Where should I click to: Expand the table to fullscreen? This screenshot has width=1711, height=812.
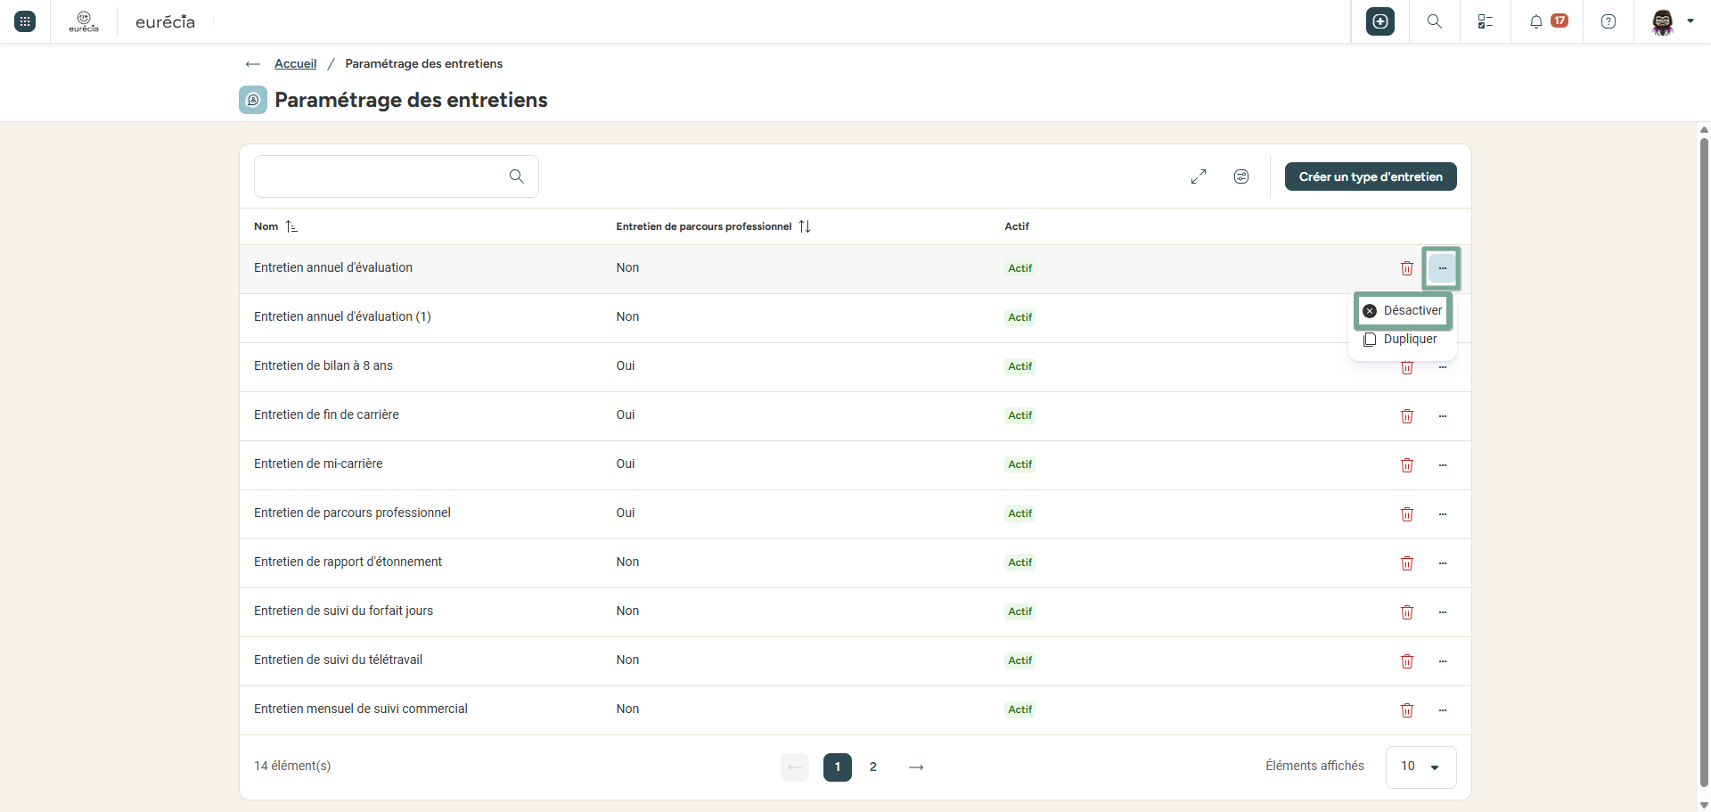point(1199,176)
